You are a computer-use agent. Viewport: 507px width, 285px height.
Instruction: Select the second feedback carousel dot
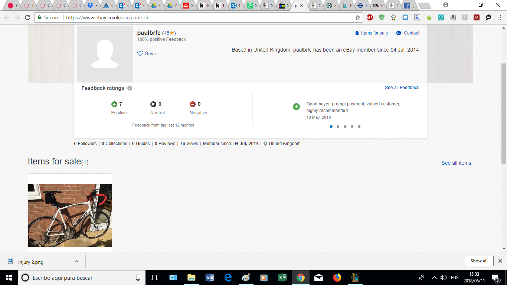pos(338,127)
